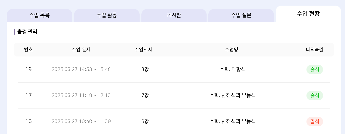Click the 출석 badge for lesson 18
This screenshot has height=134, width=345.
(x=314, y=70)
